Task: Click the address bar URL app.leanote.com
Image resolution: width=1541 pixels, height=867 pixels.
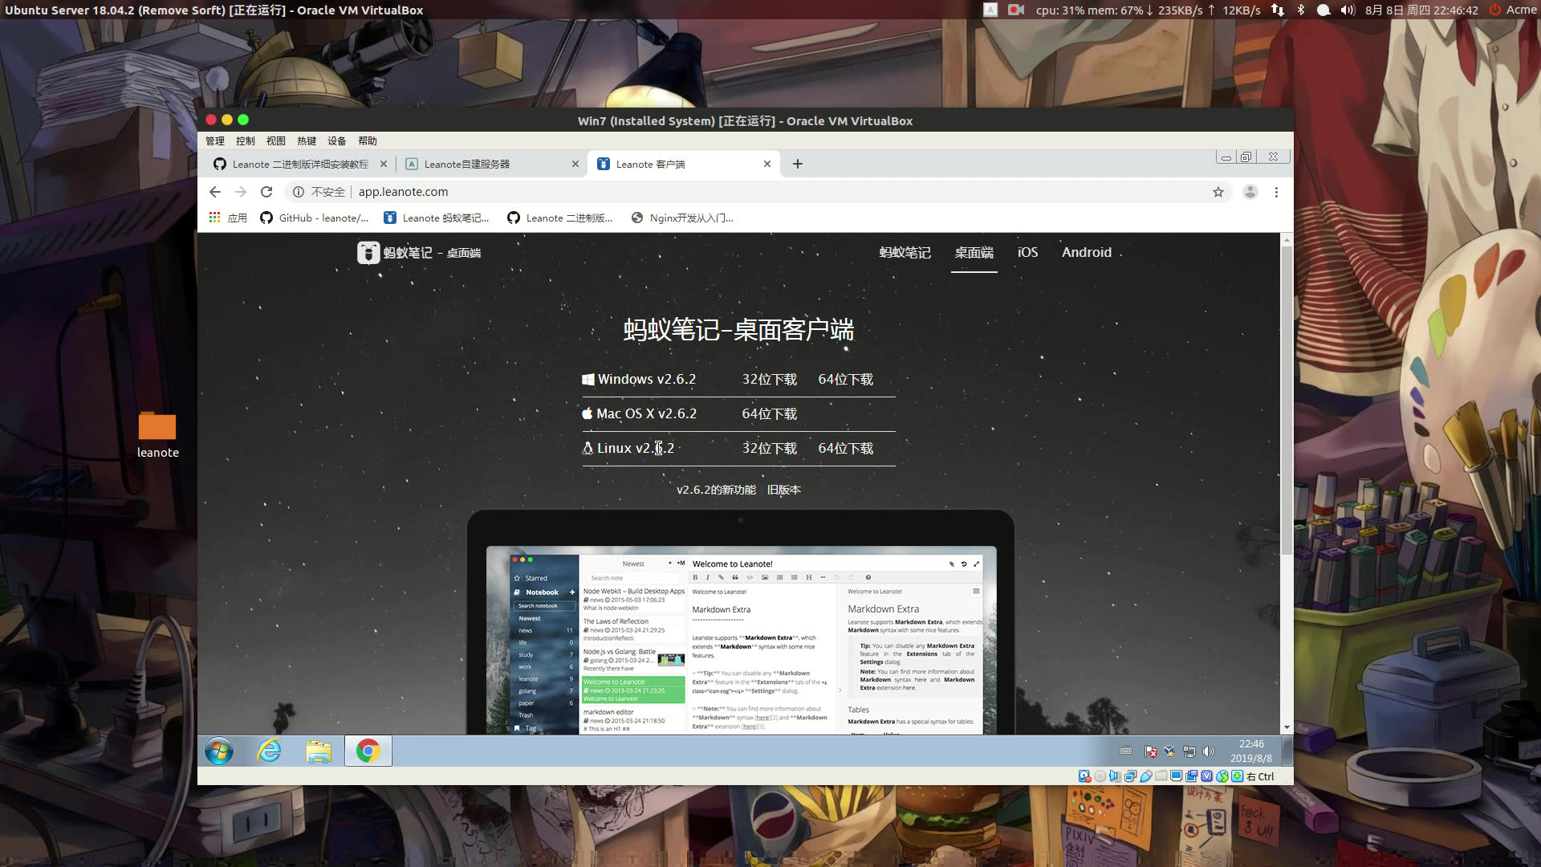Action: point(403,192)
